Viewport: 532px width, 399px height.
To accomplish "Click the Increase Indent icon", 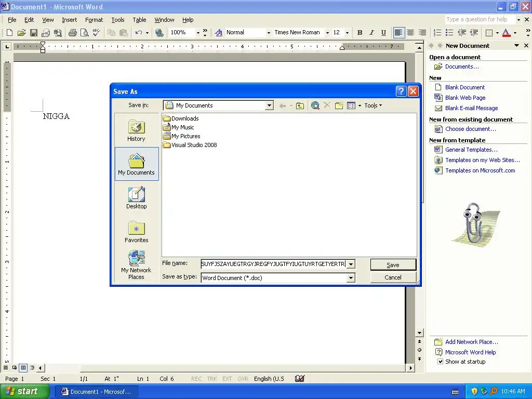I will 474,33.
